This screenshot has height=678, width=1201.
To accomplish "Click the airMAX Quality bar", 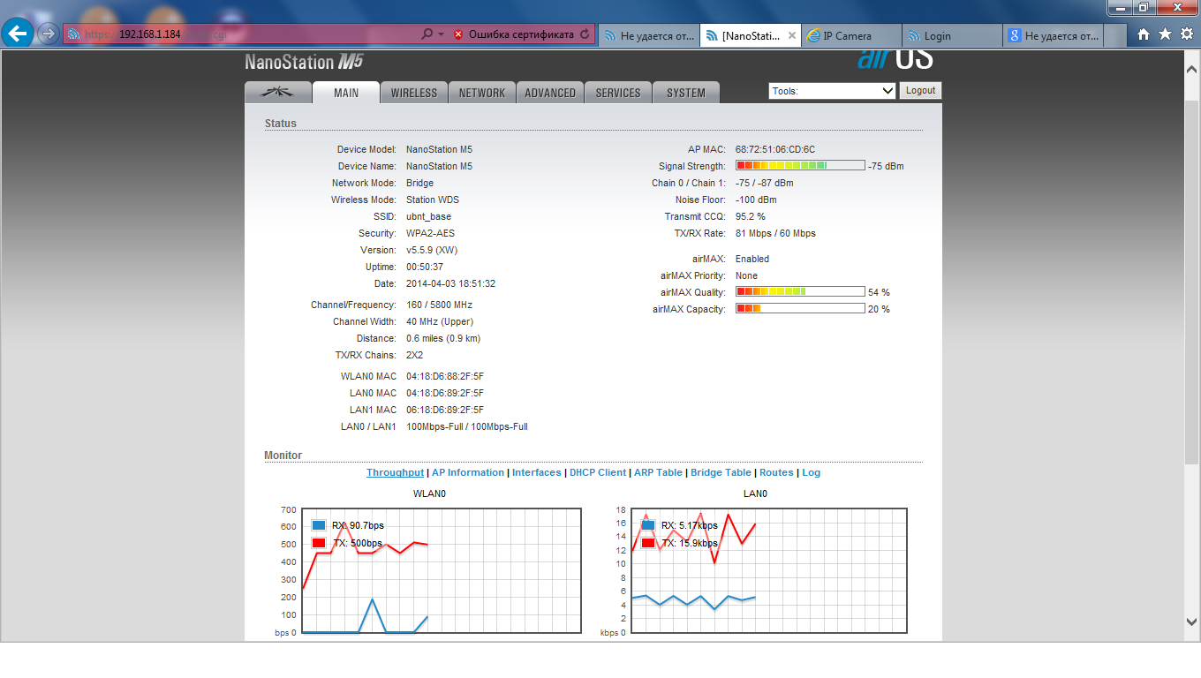I will coord(800,291).
